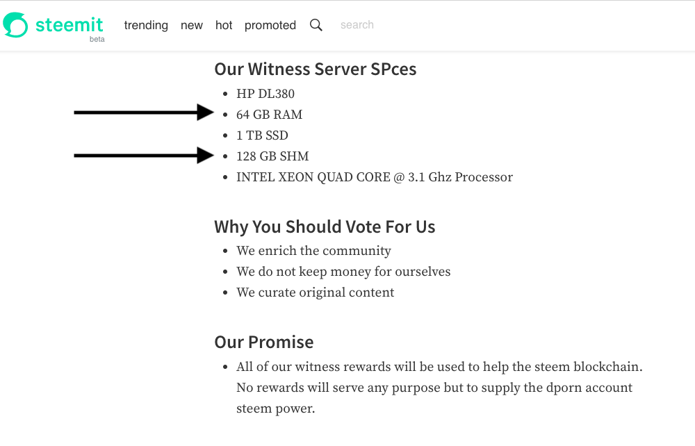This screenshot has height=446, width=695.
Task: Select the text We curate original content
Action: coord(315,292)
